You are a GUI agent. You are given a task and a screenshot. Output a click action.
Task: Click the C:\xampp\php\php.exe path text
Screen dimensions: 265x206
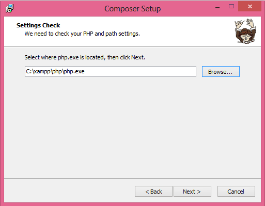[55, 71]
